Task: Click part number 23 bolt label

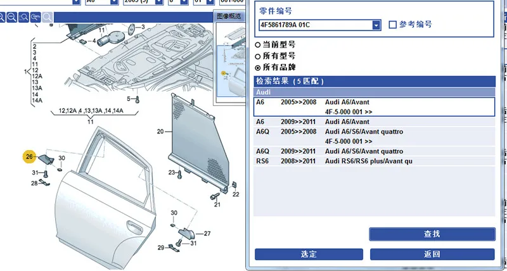Action: coord(171,173)
